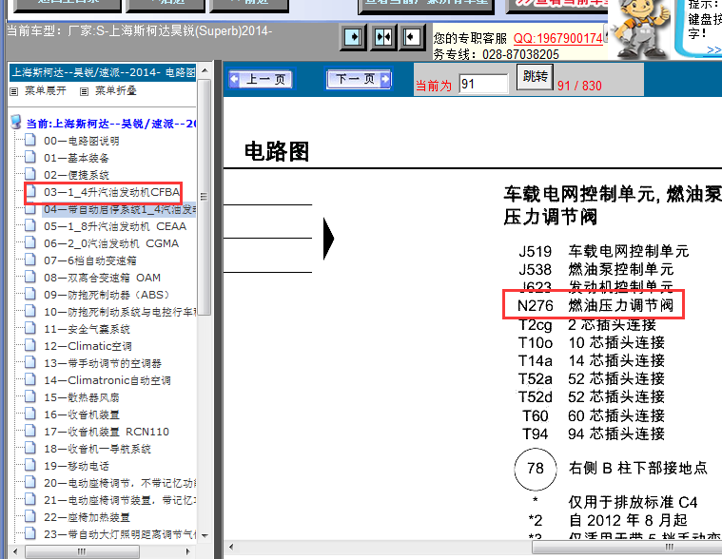Screen dimensions: 722x559
Task: Click tree panel horizontal scroll-left arrow
Action: click(15, 551)
